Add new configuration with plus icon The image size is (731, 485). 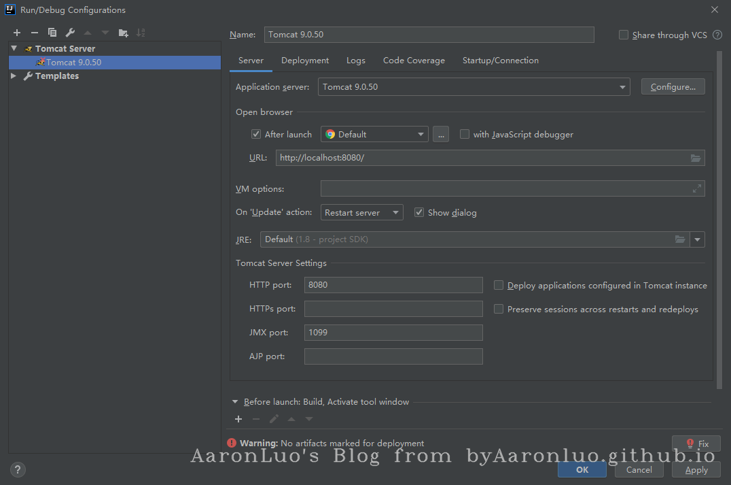(17, 33)
